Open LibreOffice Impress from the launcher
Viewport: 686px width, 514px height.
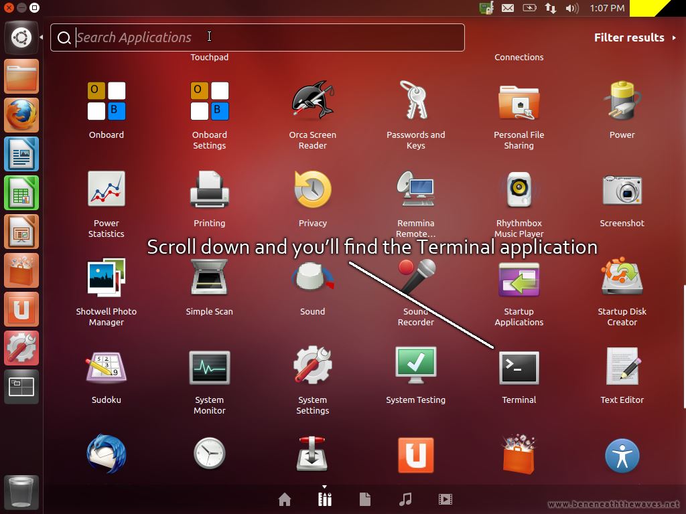point(21,232)
